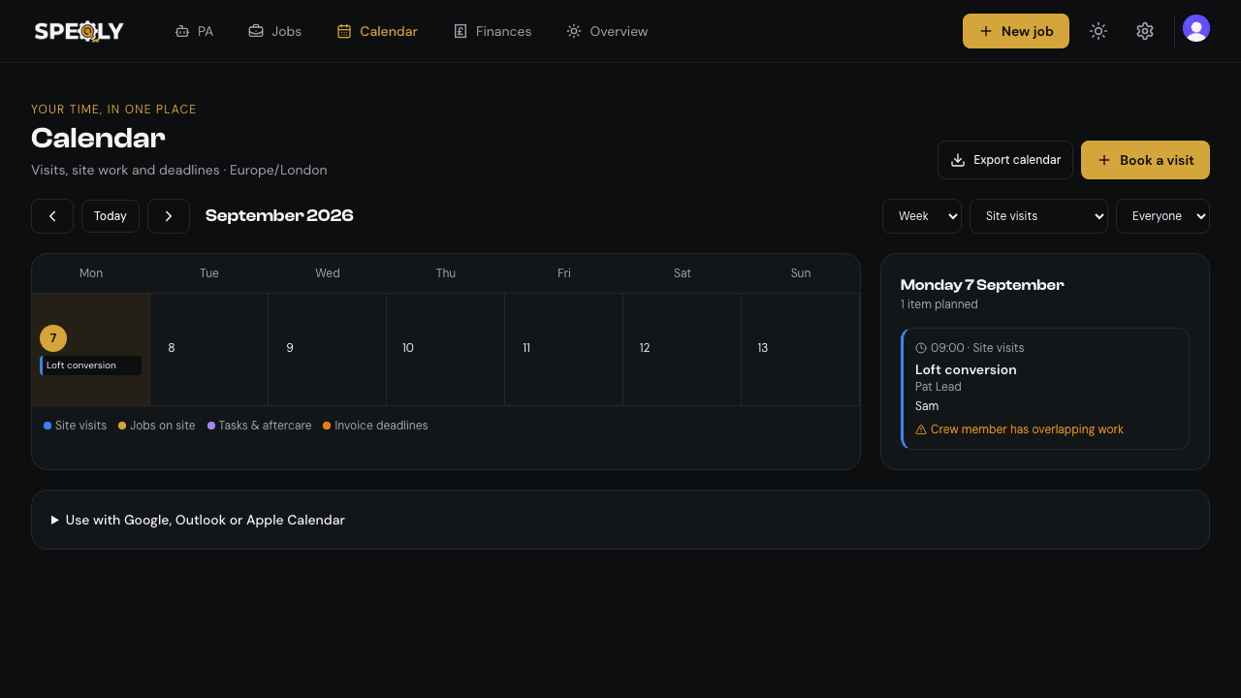Screen dimensions: 1241x698
Task: Select day 11 cell
Action: click(x=564, y=349)
